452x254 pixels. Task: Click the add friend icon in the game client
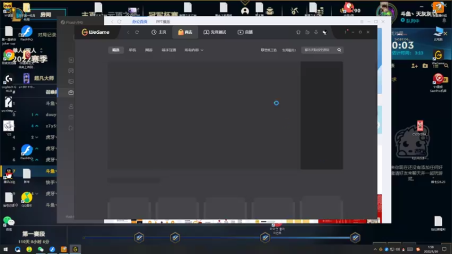(x=415, y=66)
